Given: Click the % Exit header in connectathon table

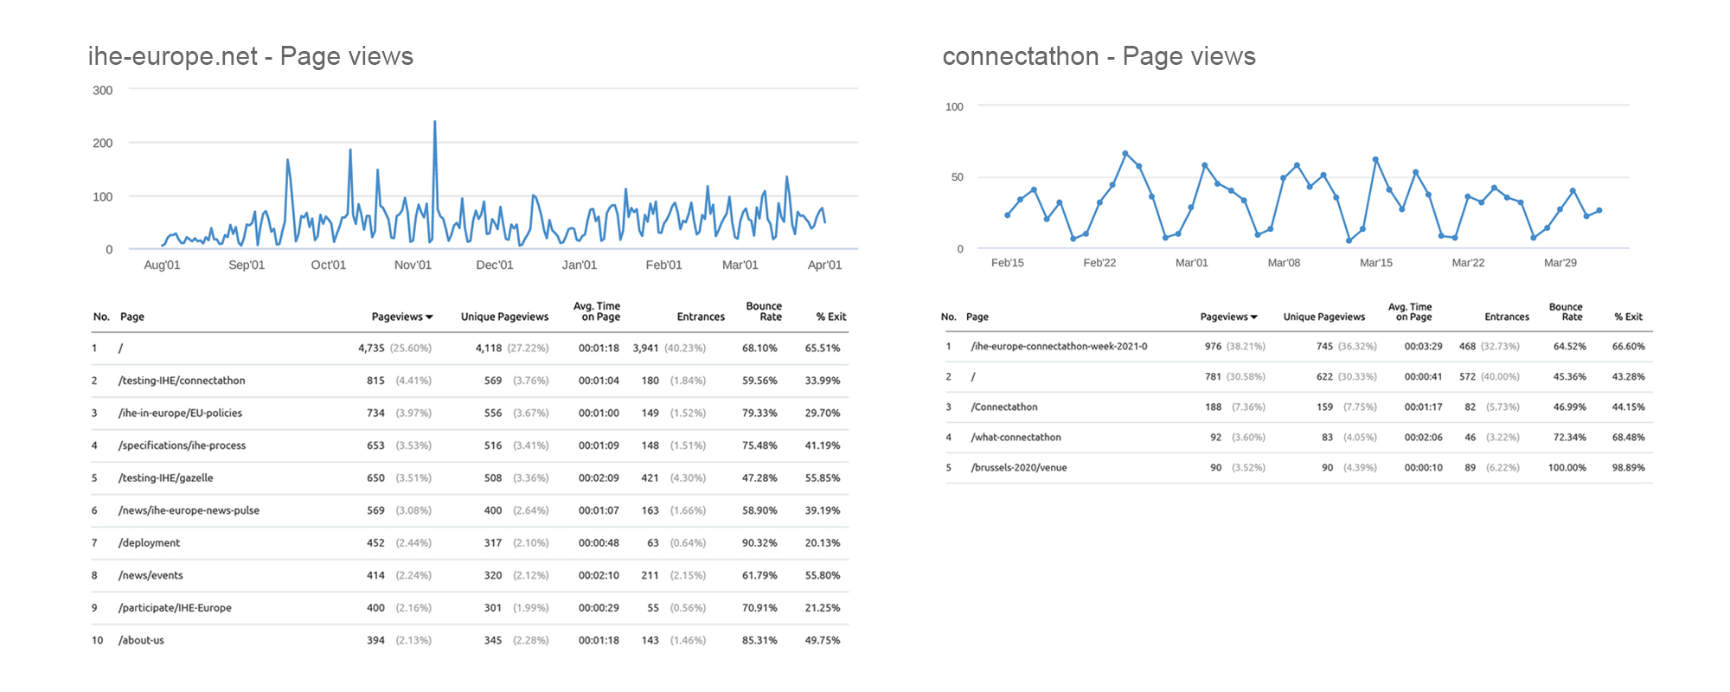Looking at the screenshot, I should pos(1628,317).
